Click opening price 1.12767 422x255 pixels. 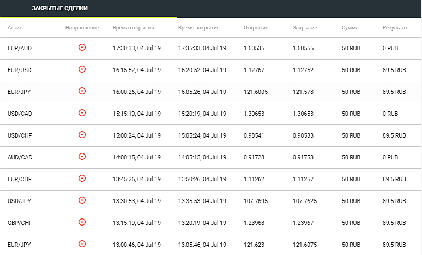pyautogui.click(x=254, y=70)
